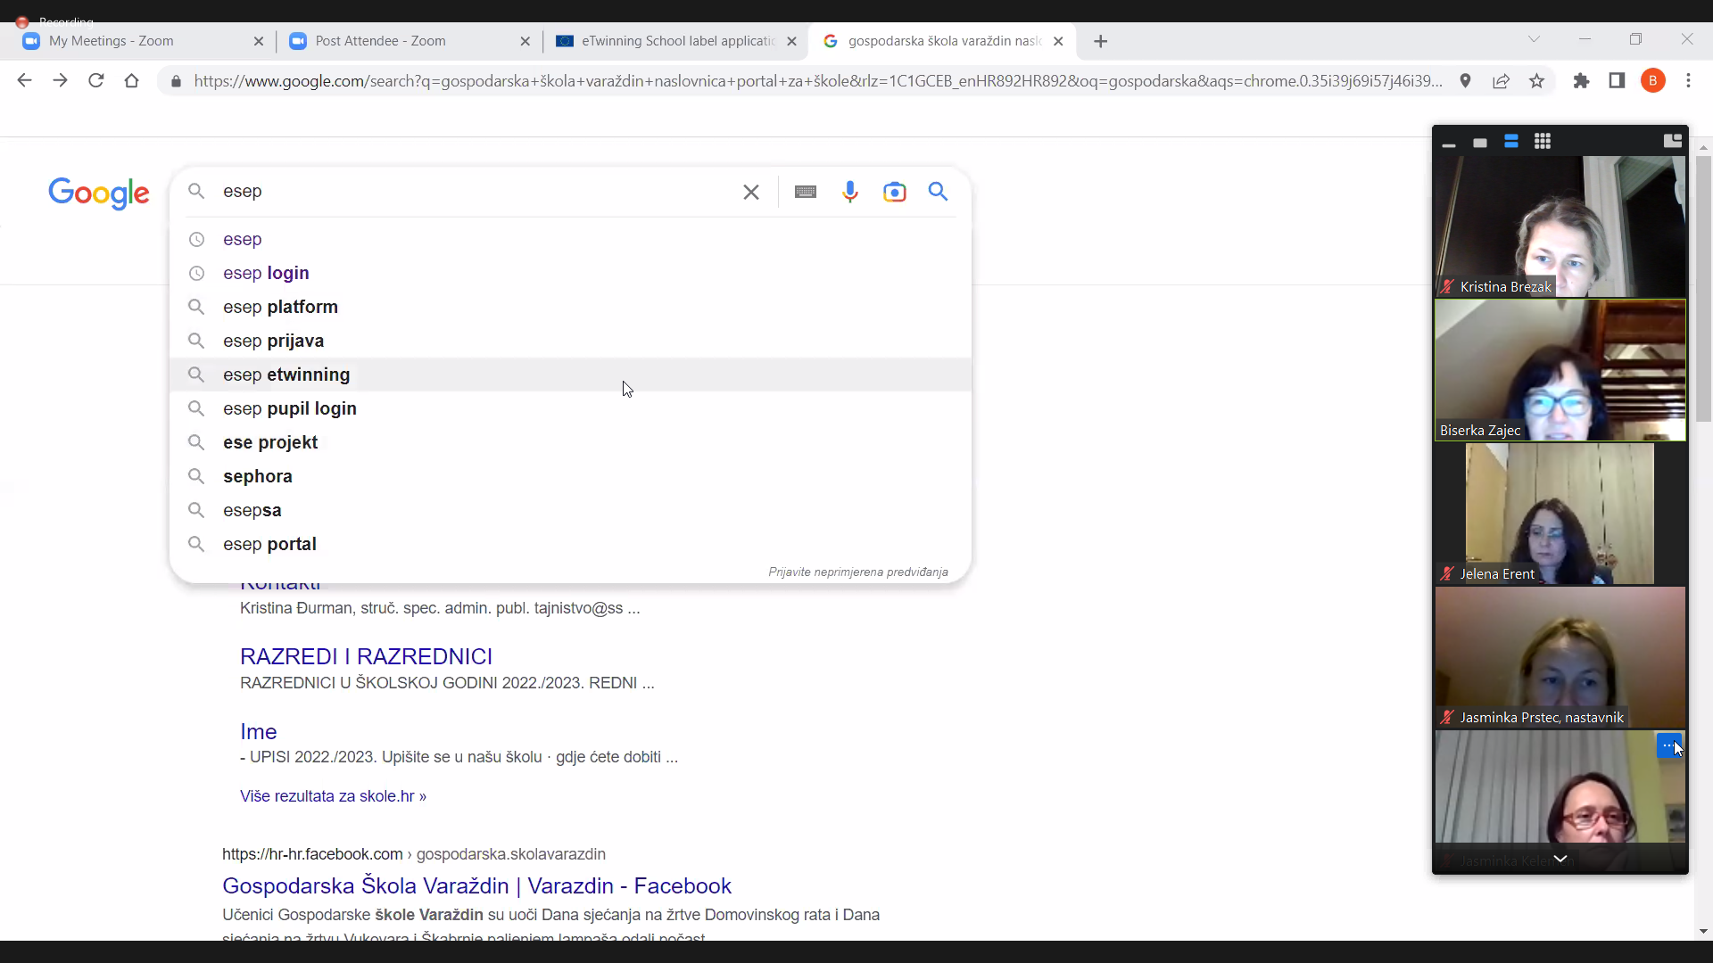Select Jasminka Prstec video thumbnail
This screenshot has width=1713, height=963.
[x=1560, y=657]
